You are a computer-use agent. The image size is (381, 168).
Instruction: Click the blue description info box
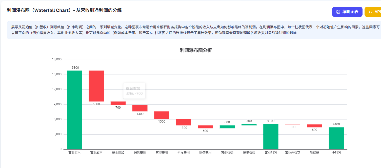coord(194,30)
